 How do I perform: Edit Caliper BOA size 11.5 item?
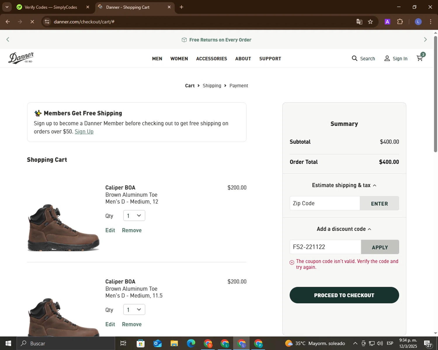coord(110,324)
